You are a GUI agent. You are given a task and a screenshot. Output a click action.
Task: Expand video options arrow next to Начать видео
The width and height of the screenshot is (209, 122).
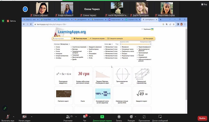32,117
